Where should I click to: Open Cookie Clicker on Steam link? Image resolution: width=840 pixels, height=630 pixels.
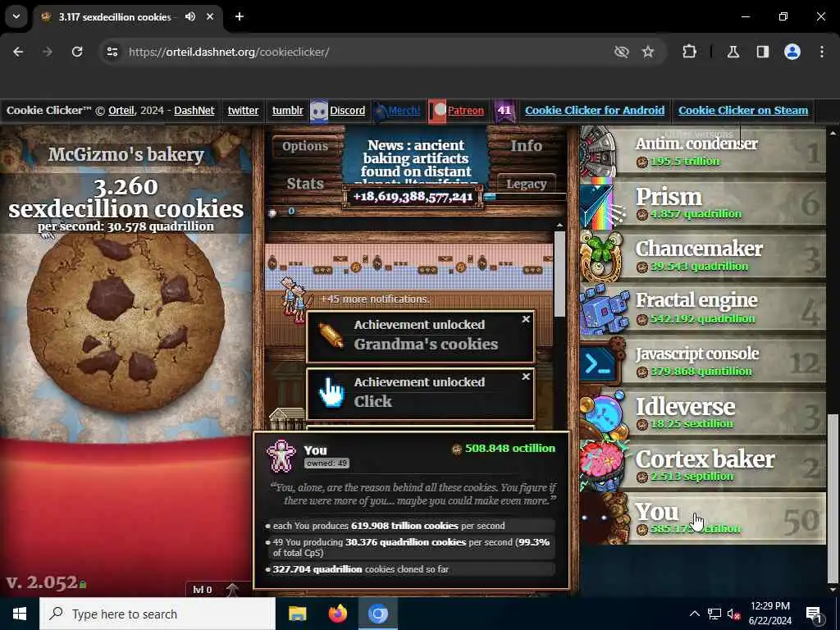pos(743,111)
